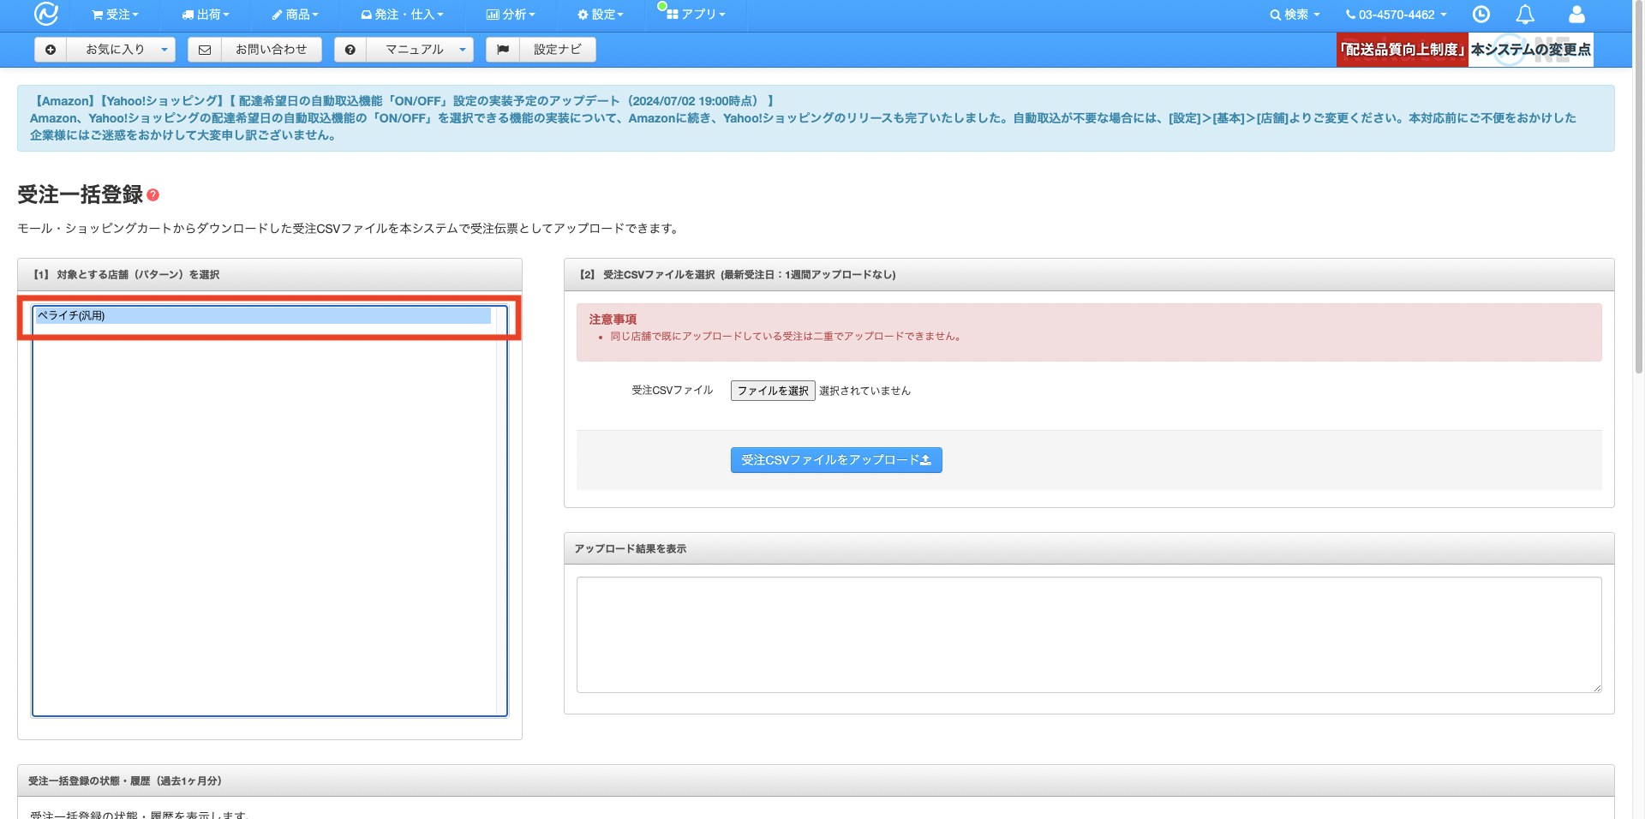
Task: Open the clock history icon
Action: (x=1480, y=15)
